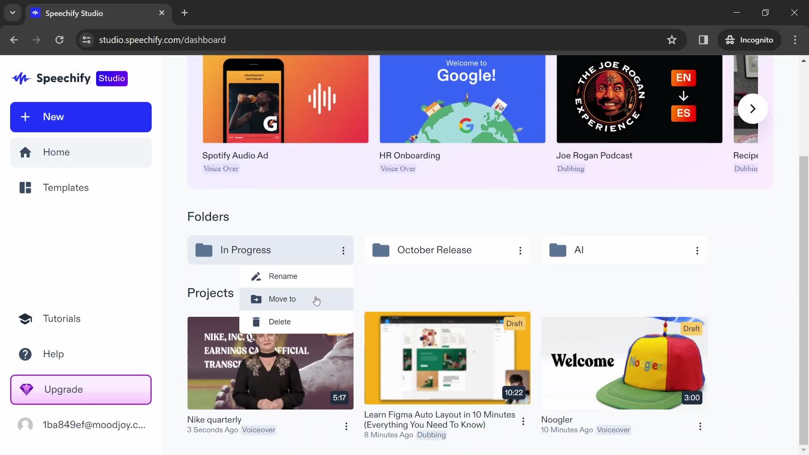The image size is (809, 455).
Task: View site information icon in address bar
Action: [x=86, y=40]
